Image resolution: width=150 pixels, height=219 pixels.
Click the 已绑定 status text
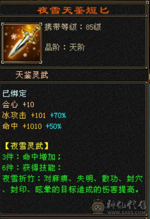click(15, 94)
